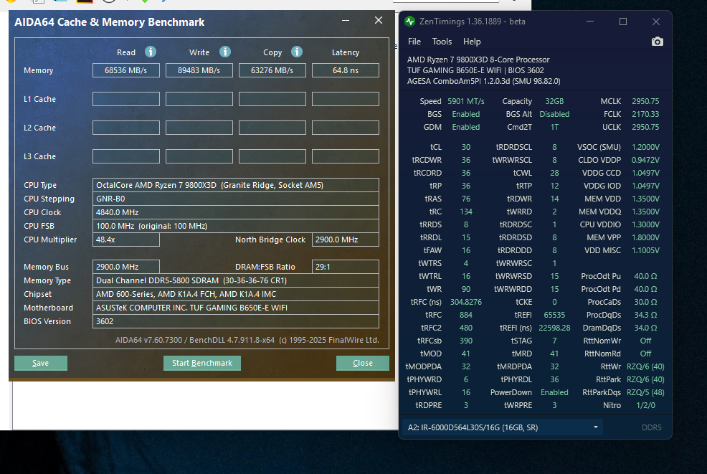Click the empty L1 Cache Read field

click(125, 99)
